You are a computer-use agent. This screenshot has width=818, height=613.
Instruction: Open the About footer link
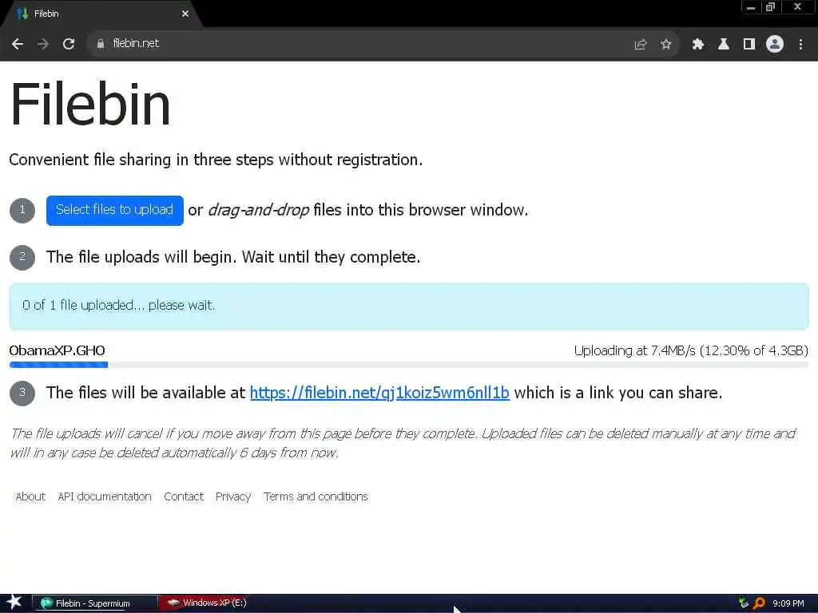30,496
